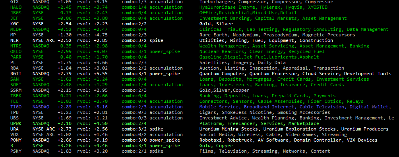The width and height of the screenshot is (399, 157).
Task: Select the UBS ticker
Action: pos(14,118)
